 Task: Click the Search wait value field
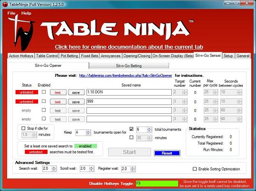[x=47, y=169]
